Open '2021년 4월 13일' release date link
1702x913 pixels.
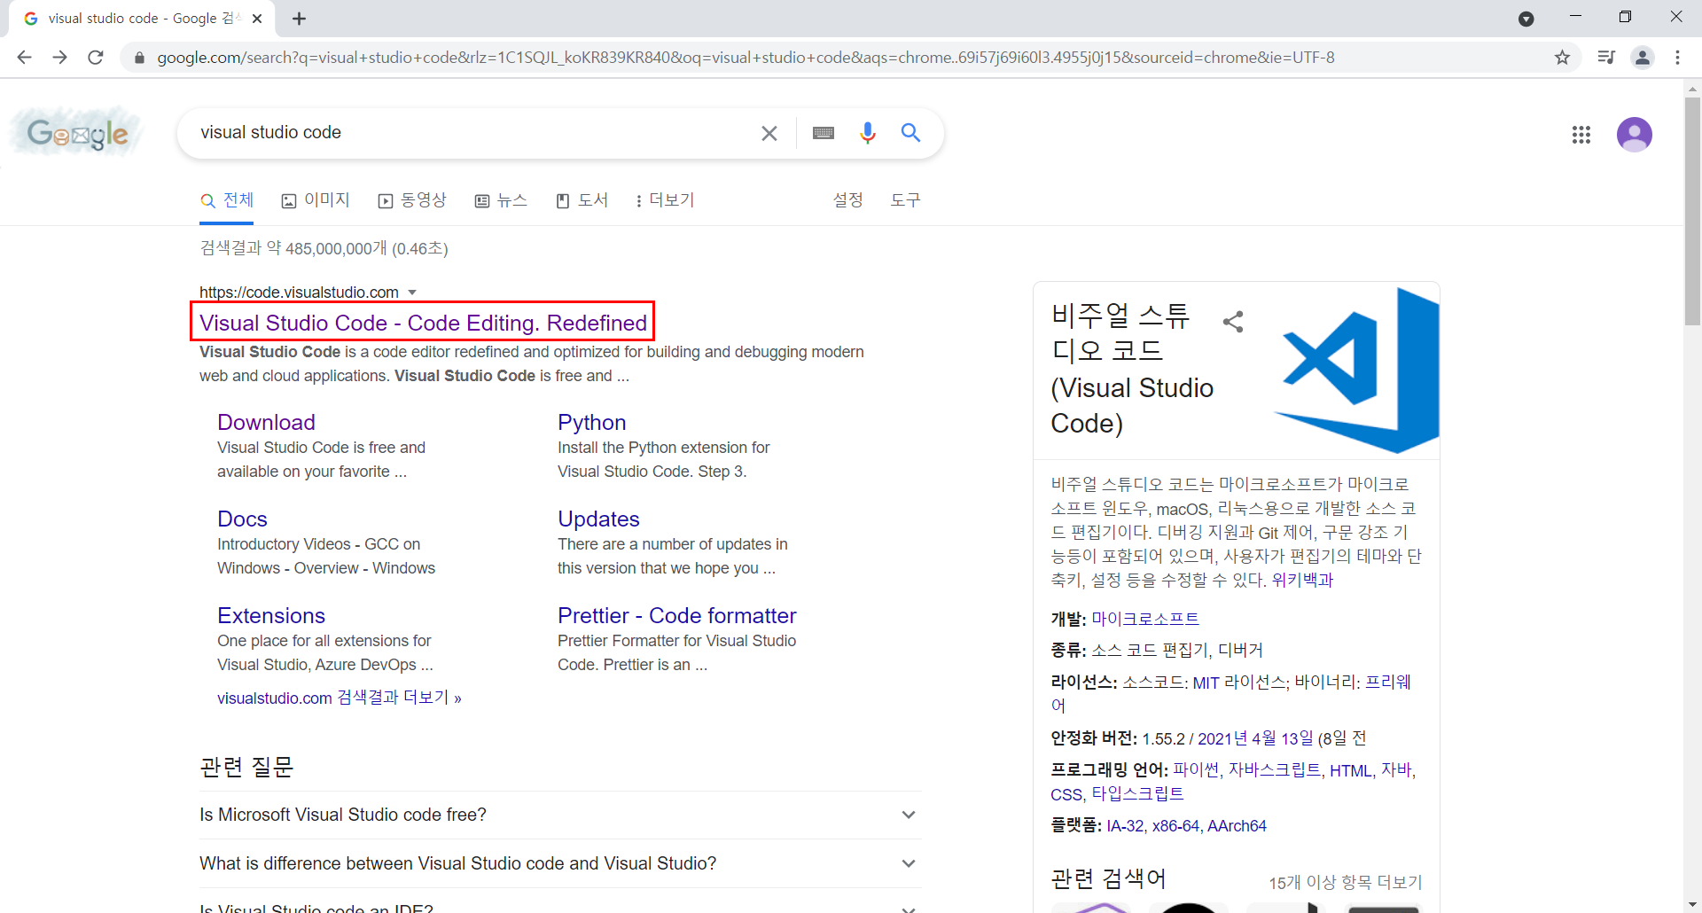(1255, 739)
